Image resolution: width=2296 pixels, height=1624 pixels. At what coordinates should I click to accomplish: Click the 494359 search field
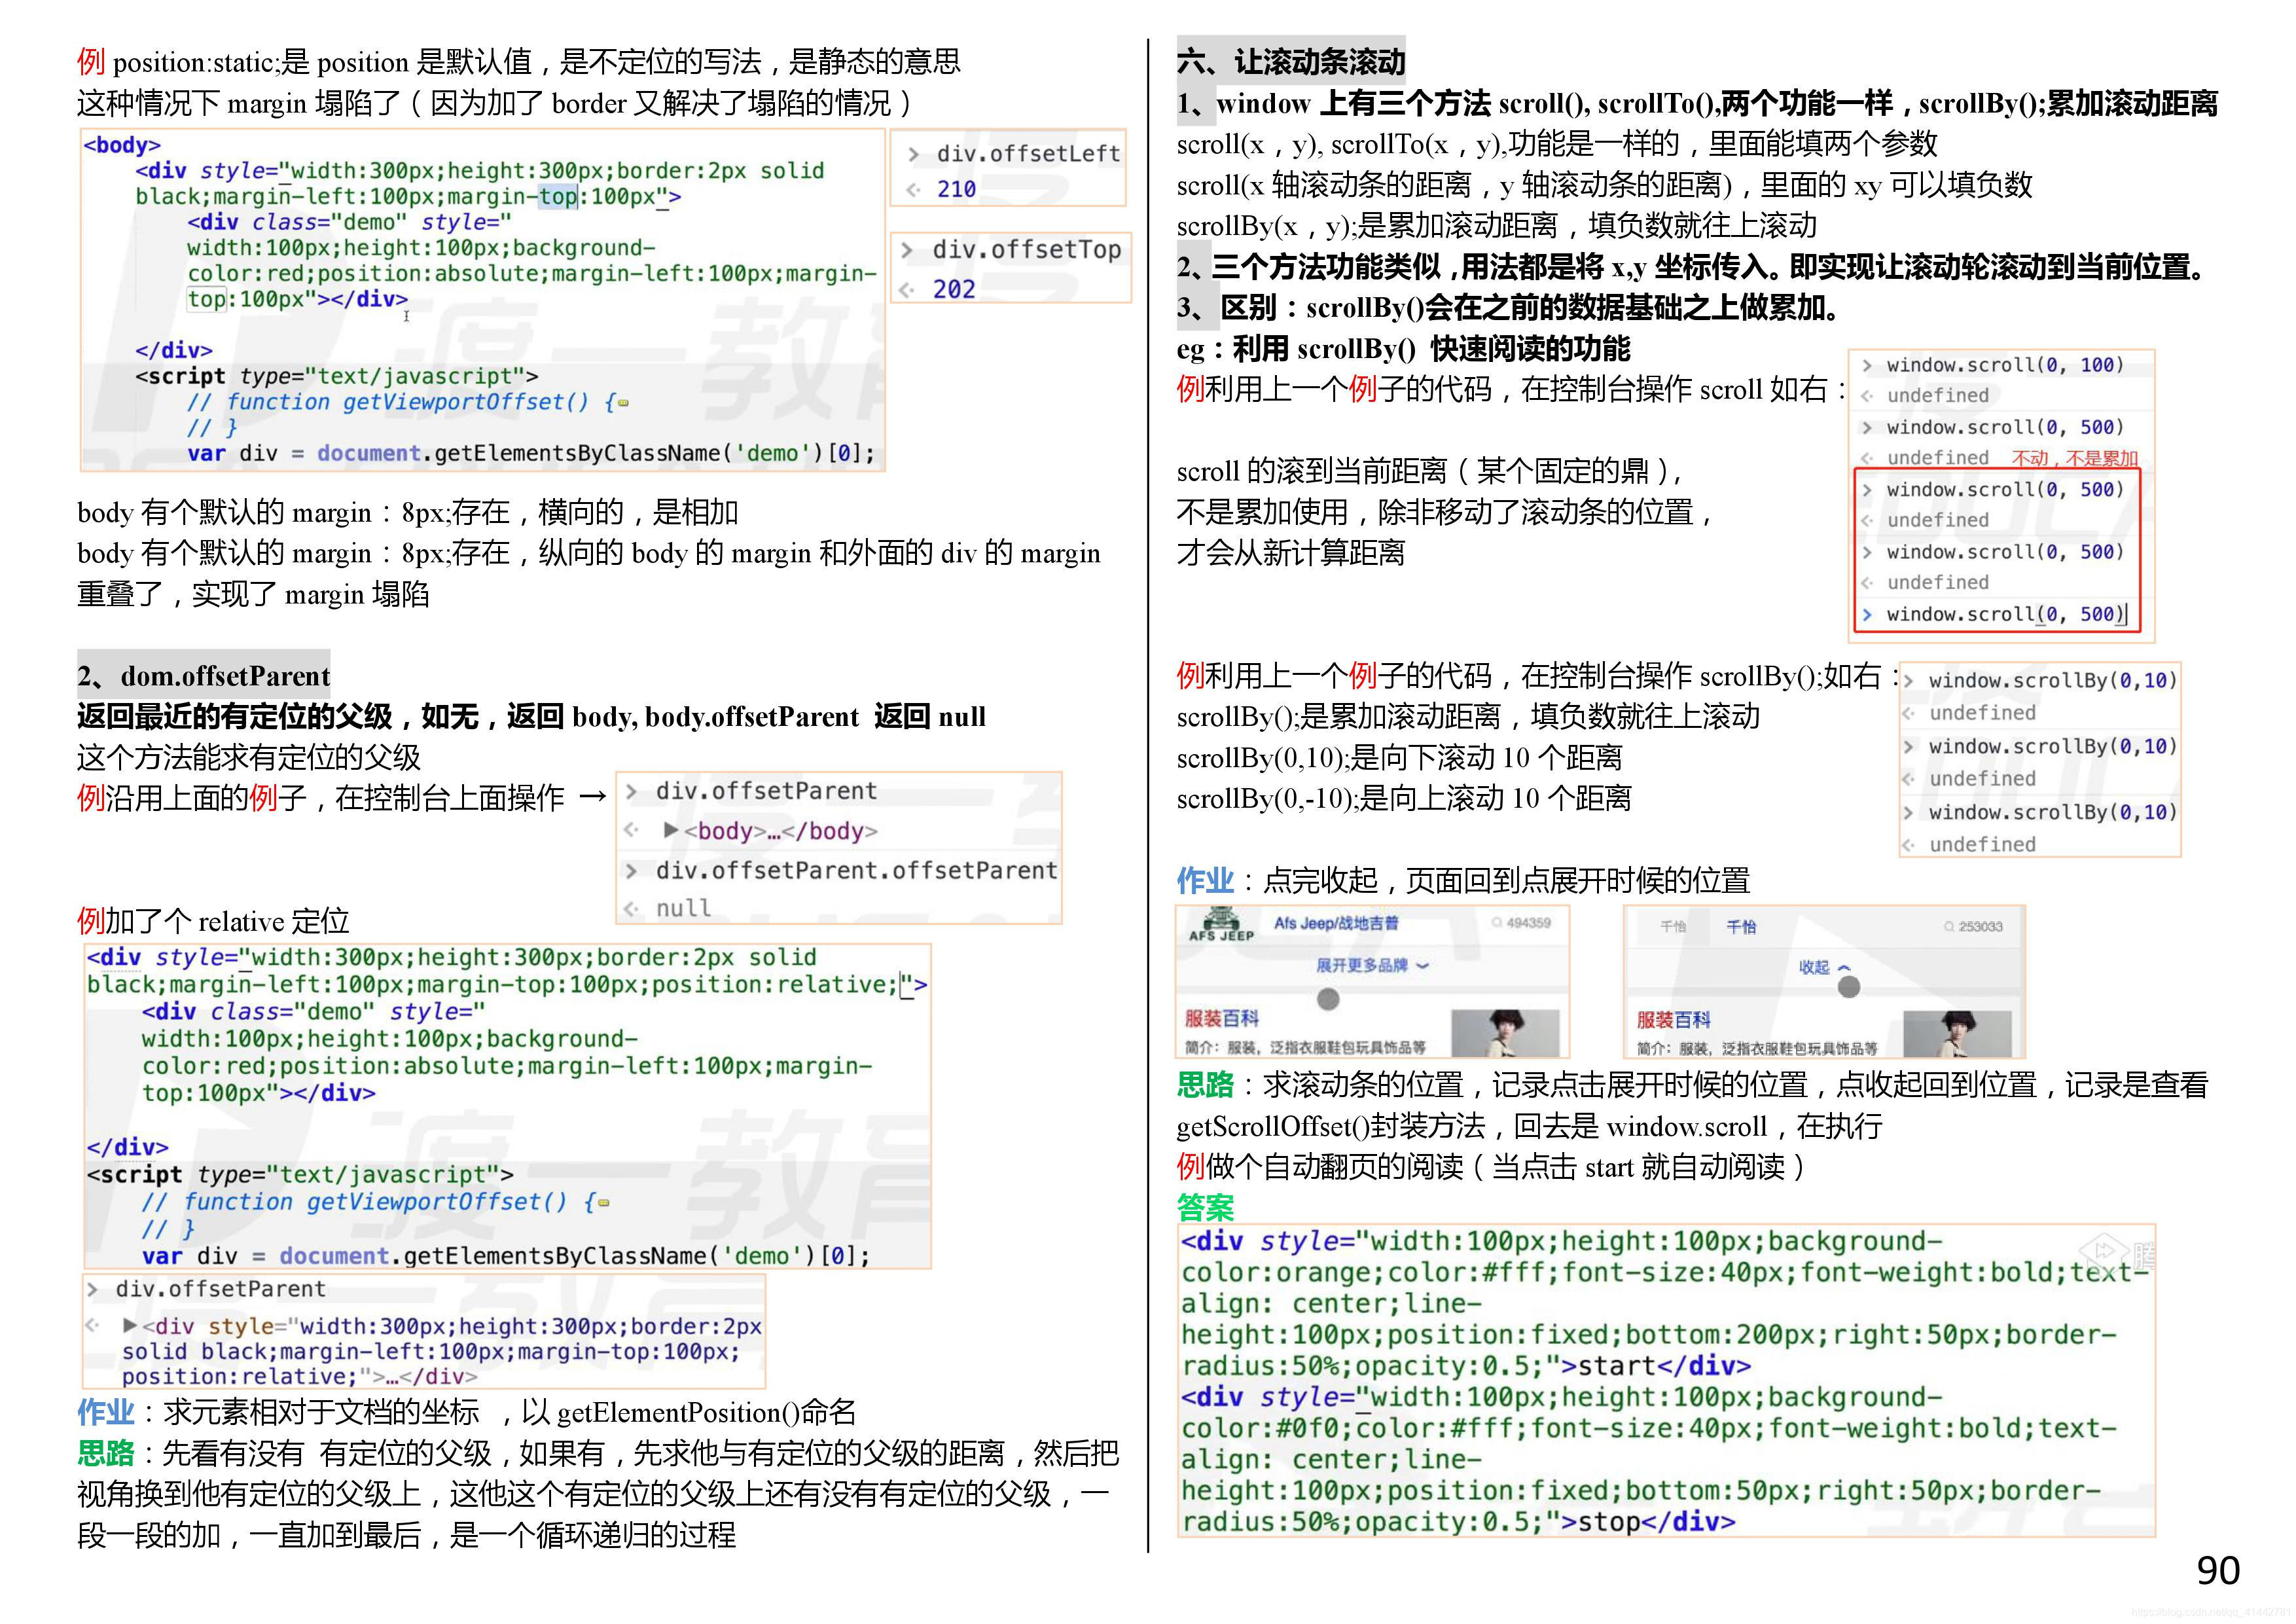[x=1521, y=923]
